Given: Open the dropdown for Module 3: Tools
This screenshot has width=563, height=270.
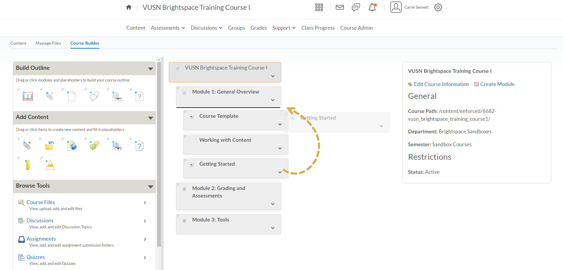Looking at the screenshot, I should [273, 228].
